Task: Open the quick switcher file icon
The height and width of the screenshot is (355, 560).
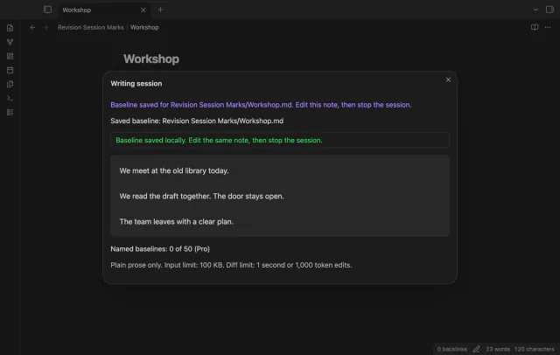Action: (x=10, y=28)
